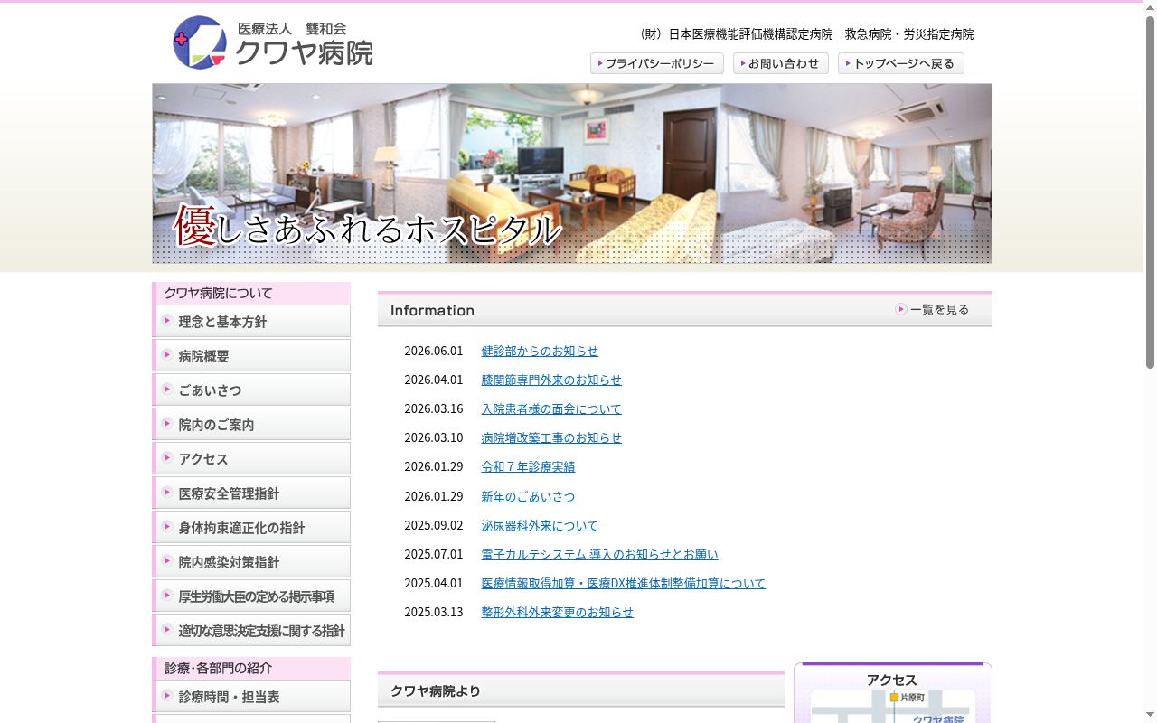The width and height of the screenshot is (1157, 723).
Task: Click the arrow icon beside 一覧を見る
Action: pyautogui.click(x=901, y=309)
